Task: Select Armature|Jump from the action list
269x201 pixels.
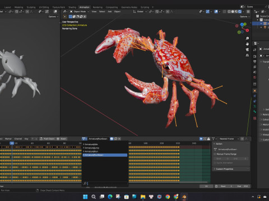Action: 105,148
